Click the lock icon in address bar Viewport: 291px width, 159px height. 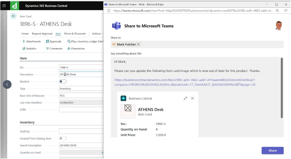[109, 11]
